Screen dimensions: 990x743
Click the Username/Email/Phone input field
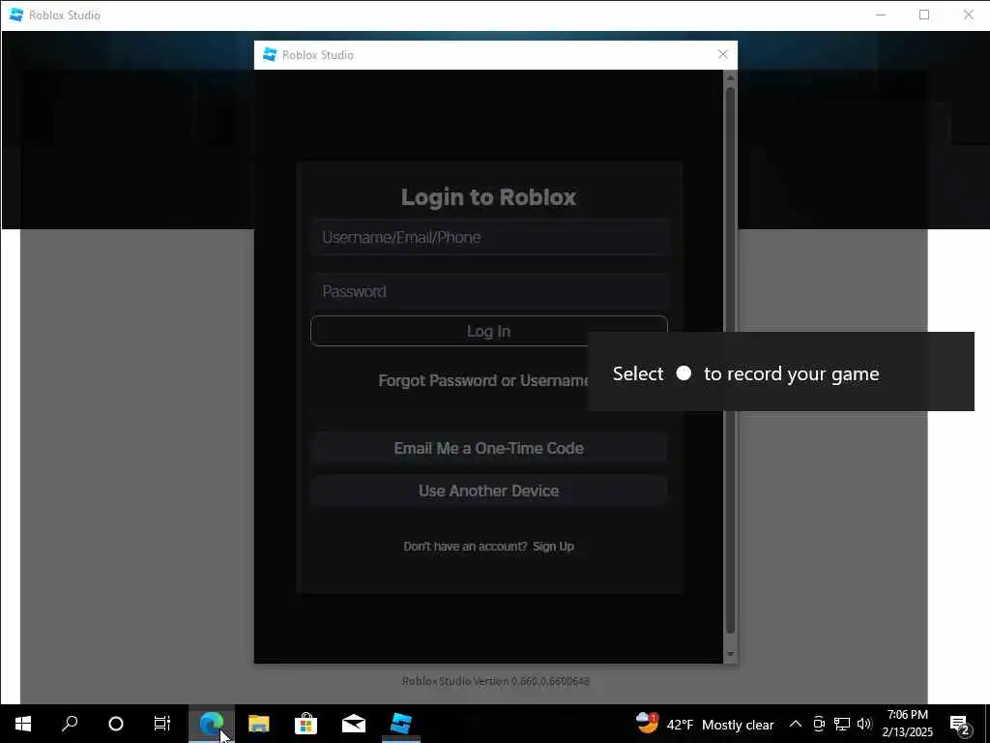488,237
